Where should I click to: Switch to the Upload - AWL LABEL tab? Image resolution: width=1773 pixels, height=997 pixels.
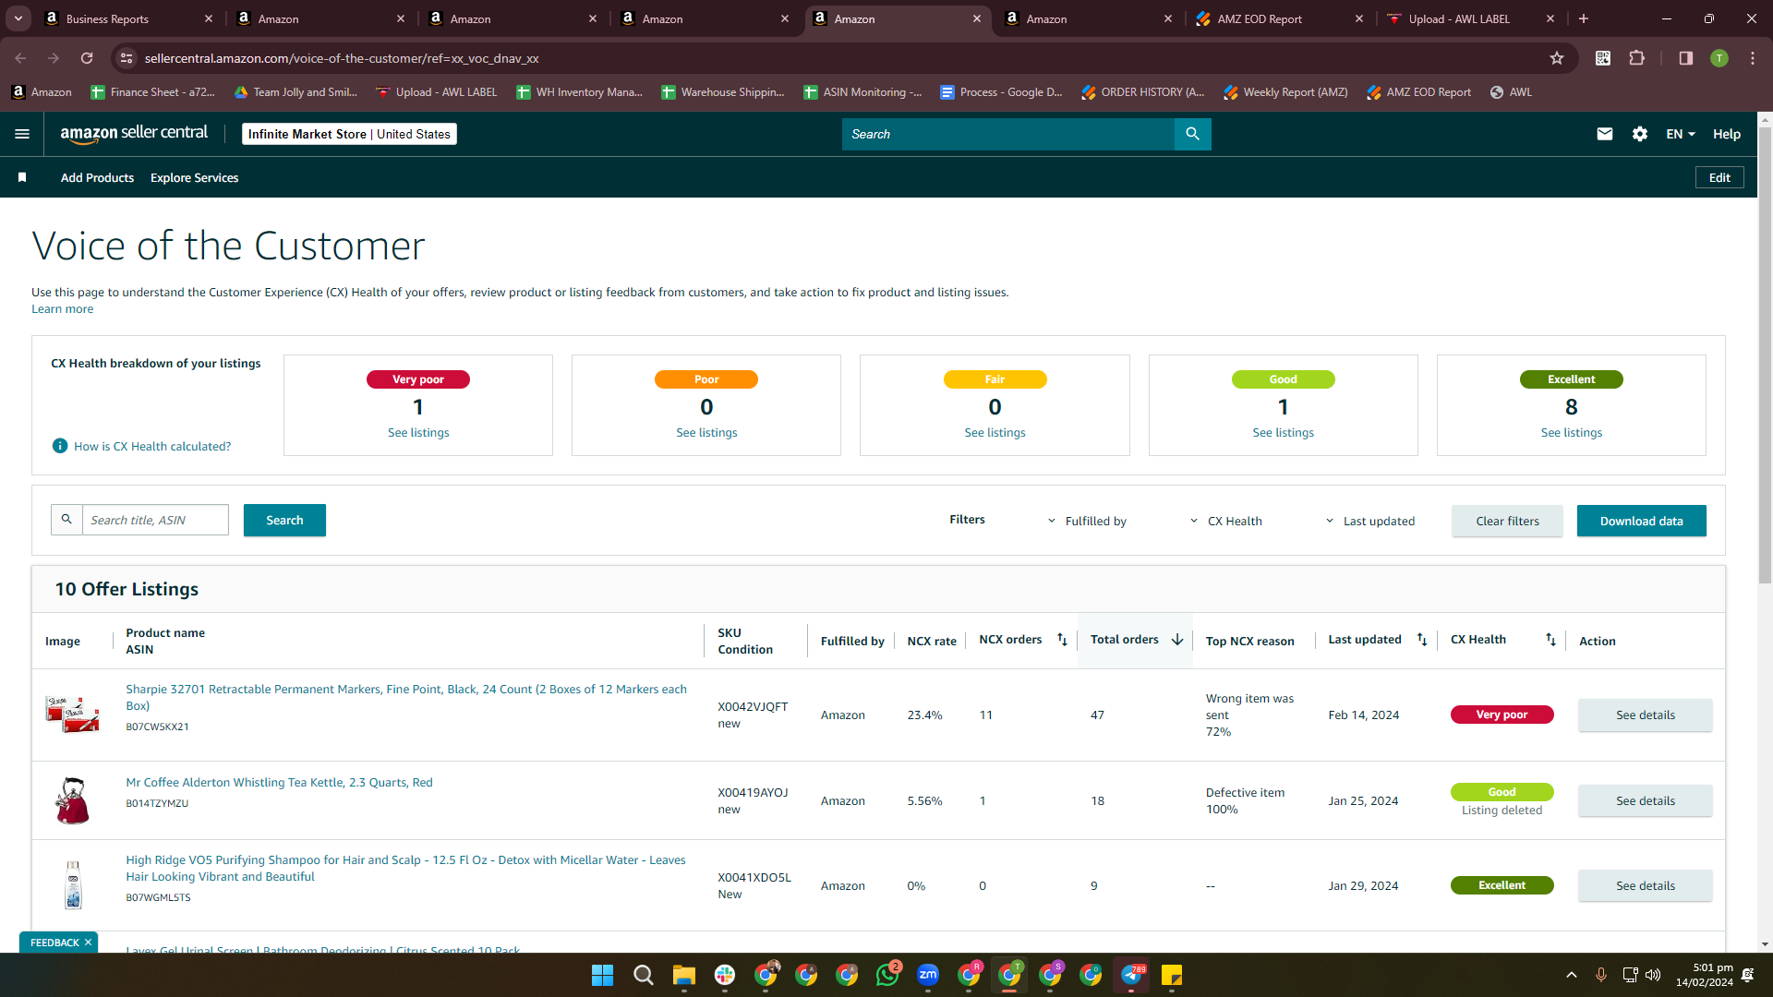(1471, 18)
